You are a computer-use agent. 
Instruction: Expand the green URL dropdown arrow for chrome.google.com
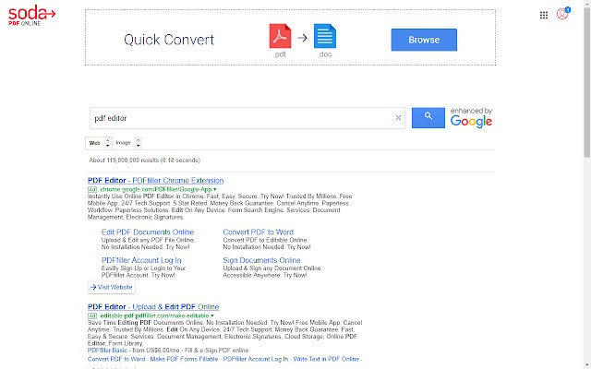[216, 188]
